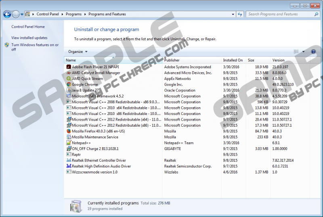Sort the list by Installed On column
The image size is (323, 217).
coord(233,60)
